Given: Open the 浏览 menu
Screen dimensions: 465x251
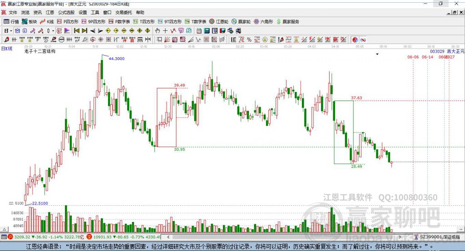Looking at the screenshot, I should [x=25, y=12].
